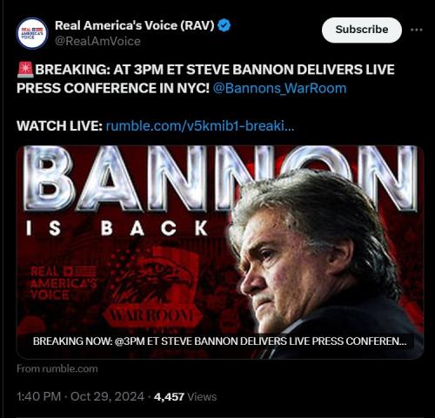Follow the rumble.com/v5kmib1-breaki link
This screenshot has height=418, width=435.
click(200, 126)
